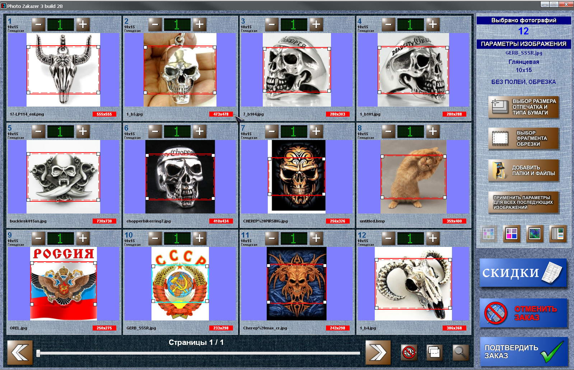This screenshot has height=370, width=574.
Task: Click the copy counter display of photo 1
Action: (x=61, y=24)
